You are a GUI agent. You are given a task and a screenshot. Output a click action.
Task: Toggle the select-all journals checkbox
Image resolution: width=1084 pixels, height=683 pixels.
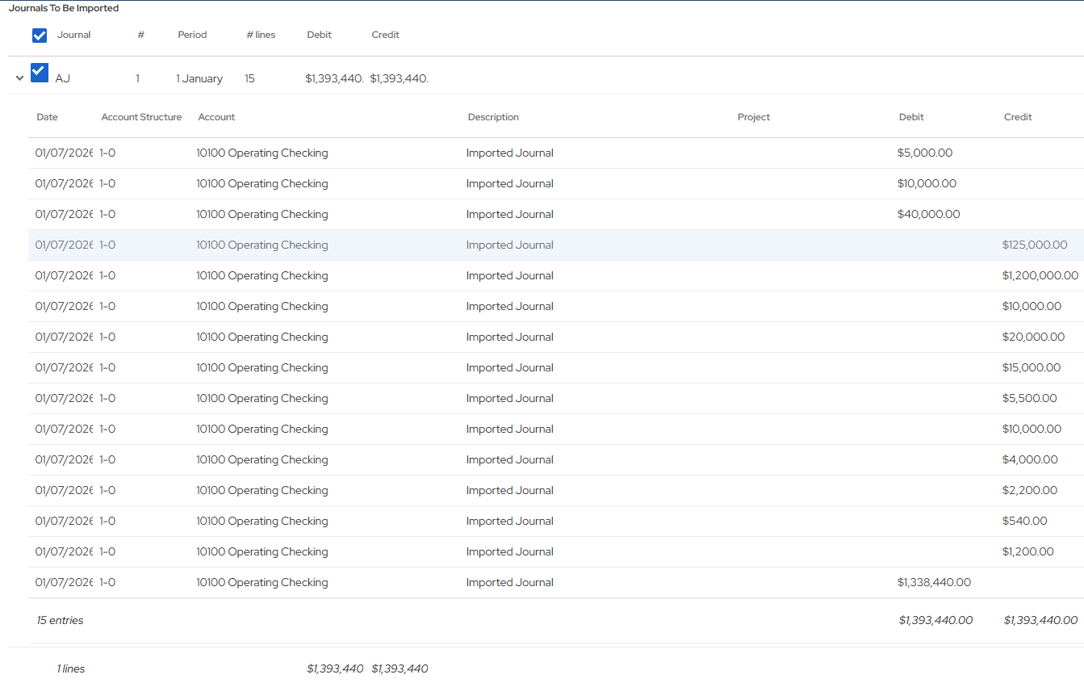(x=40, y=35)
